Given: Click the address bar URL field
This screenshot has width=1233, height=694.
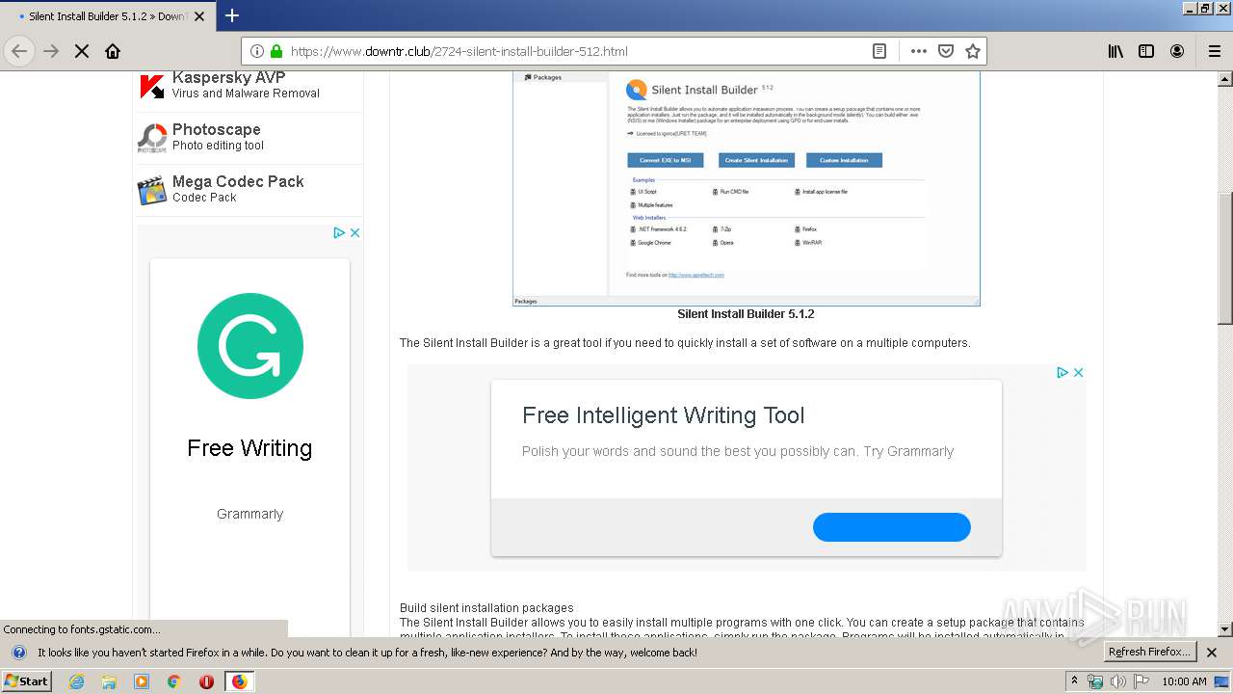Looking at the screenshot, I should [578, 51].
